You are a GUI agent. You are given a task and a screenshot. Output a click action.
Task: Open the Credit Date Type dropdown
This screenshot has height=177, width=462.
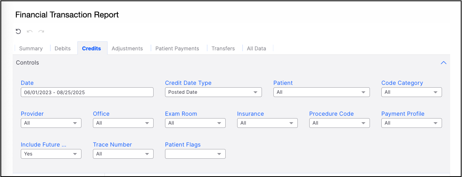213,92
